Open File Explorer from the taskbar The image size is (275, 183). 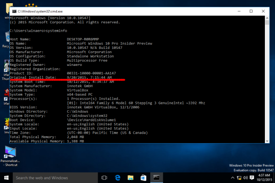(131, 178)
